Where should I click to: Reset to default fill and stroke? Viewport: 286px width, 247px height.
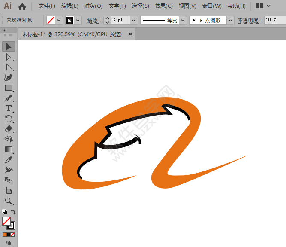pos(5,212)
